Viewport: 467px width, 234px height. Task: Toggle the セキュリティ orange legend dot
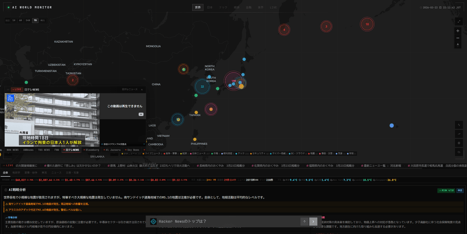(251, 154)
